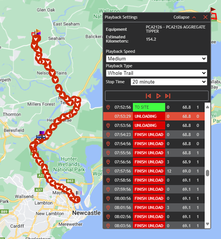Click grey flag marker near Mayfield
The width and height of the screenshot is (221, 239).
click(79, 193)
